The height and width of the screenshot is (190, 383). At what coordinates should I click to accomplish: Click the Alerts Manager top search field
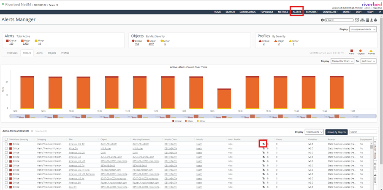coord(340,20)
